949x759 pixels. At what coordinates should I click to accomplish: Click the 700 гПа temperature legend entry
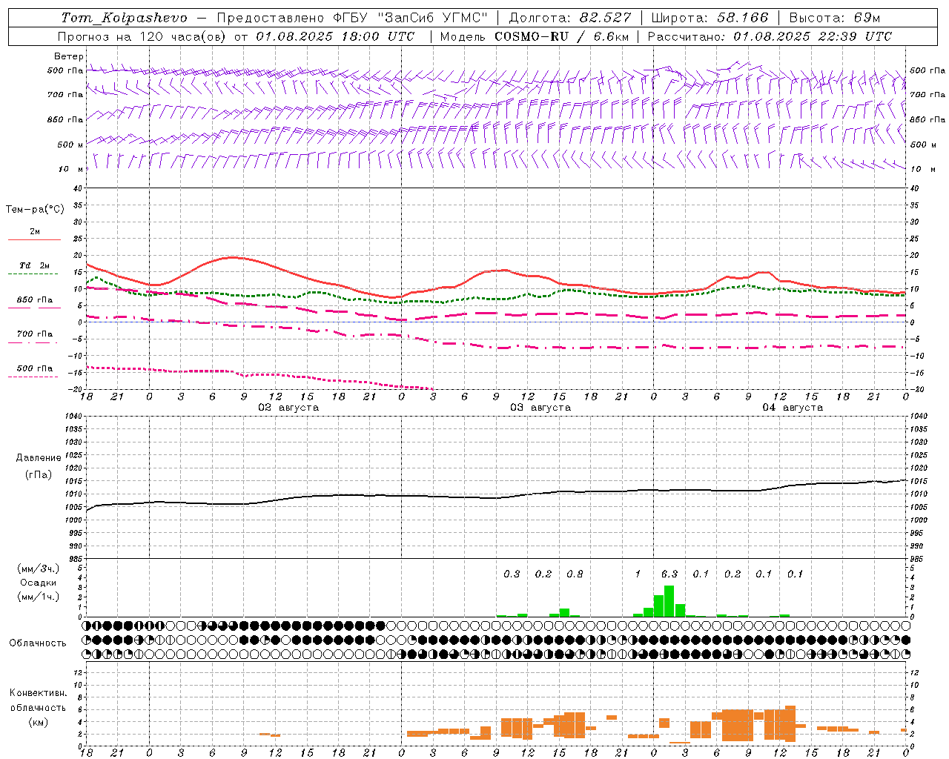point(35,334)
